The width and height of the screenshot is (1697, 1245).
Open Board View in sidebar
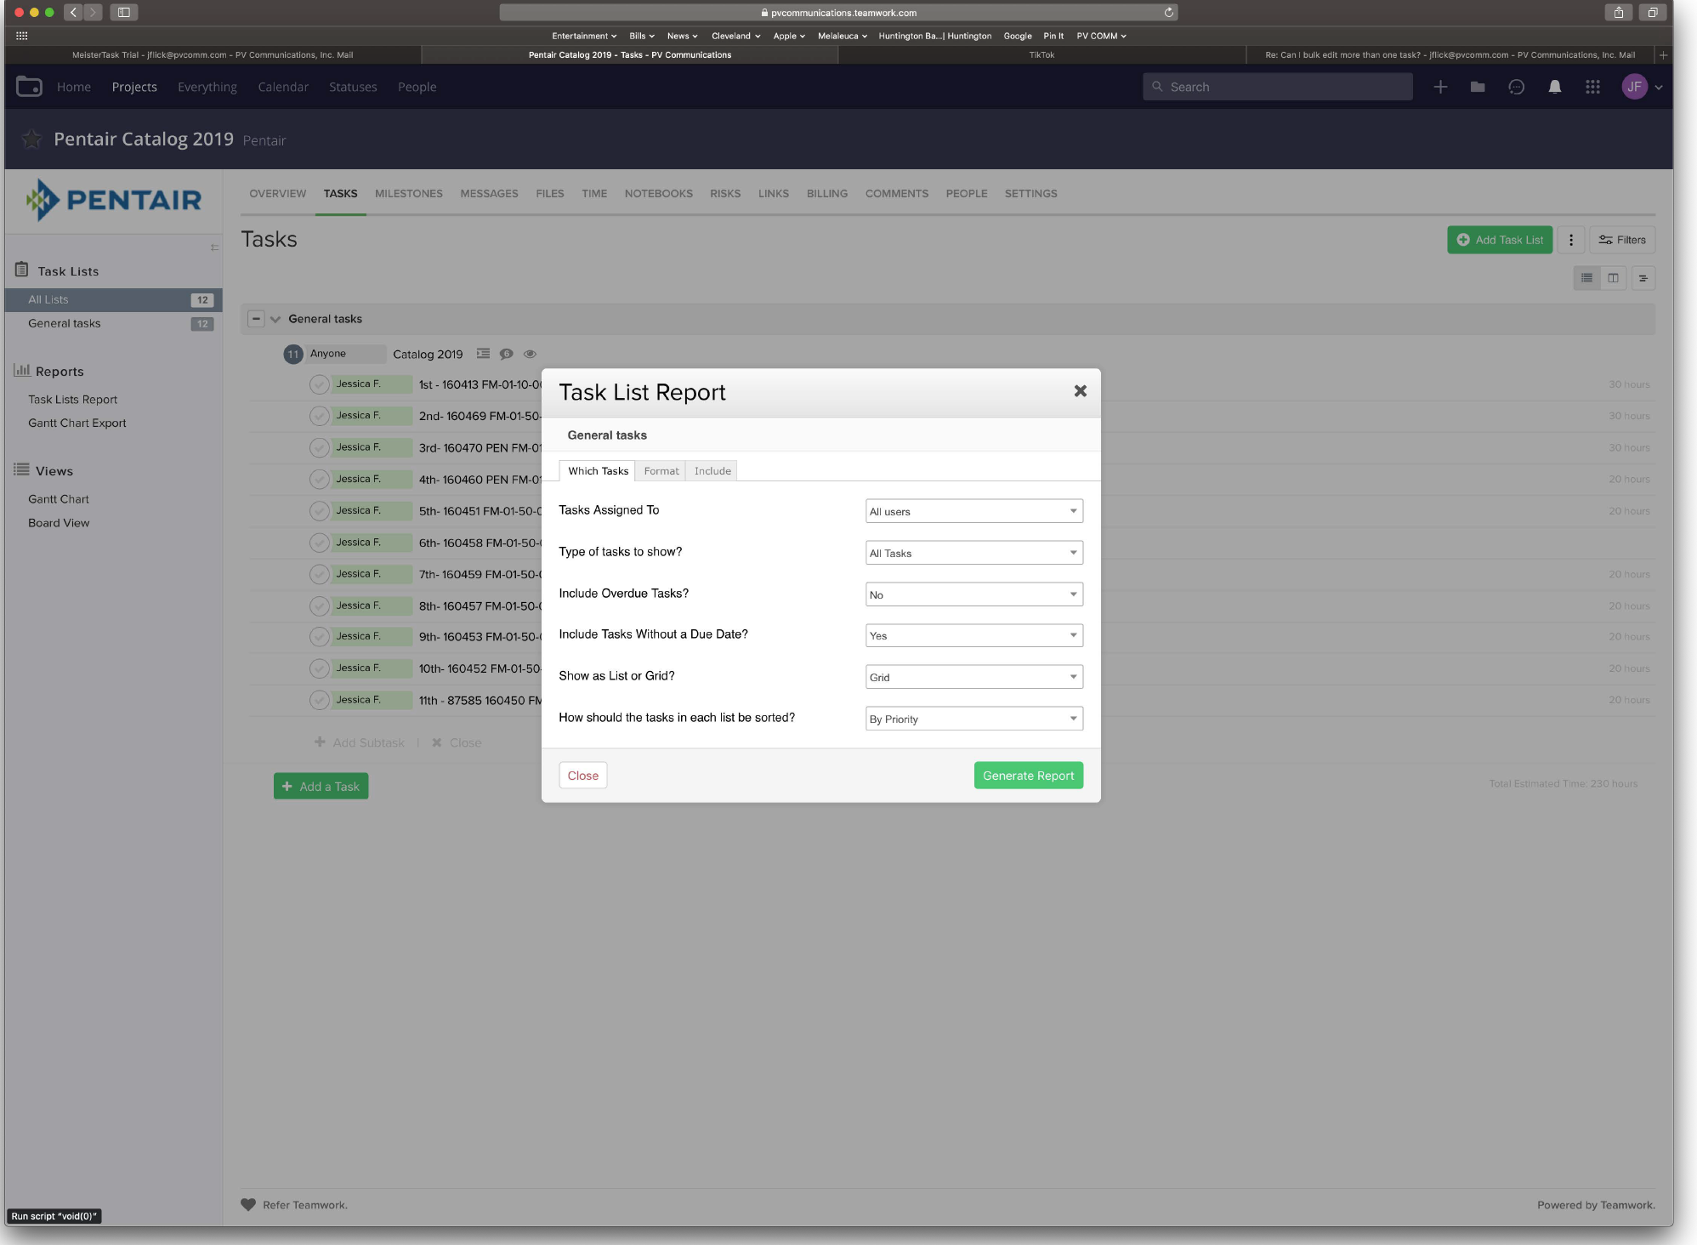[59, 523]
